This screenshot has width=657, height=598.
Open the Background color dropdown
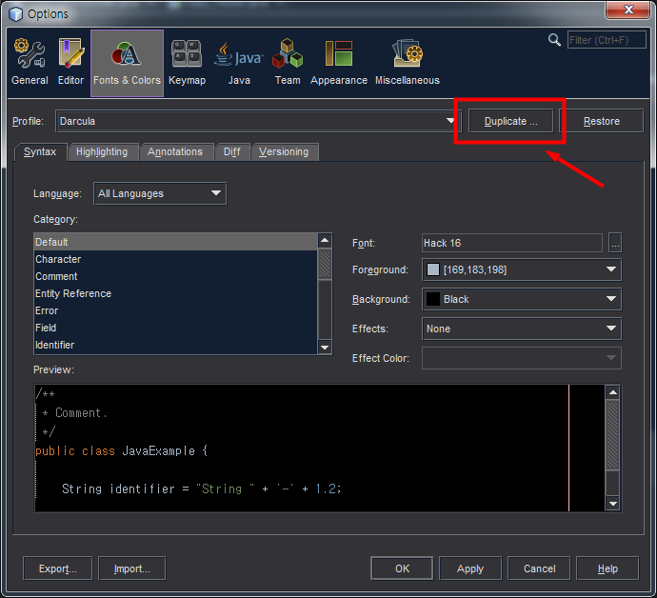click(x=522, y=299)
